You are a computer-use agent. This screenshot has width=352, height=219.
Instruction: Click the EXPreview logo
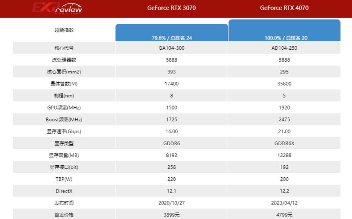point(57,8)
